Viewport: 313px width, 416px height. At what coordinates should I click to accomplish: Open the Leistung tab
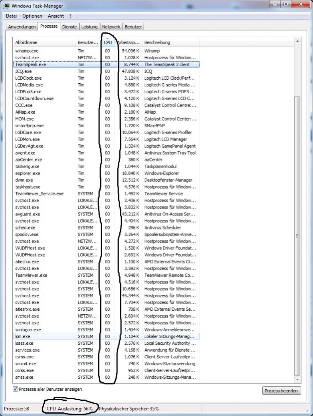89,27
